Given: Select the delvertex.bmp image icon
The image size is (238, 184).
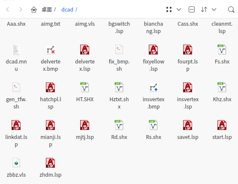Looking at the screenshot, I should point(51,49).
